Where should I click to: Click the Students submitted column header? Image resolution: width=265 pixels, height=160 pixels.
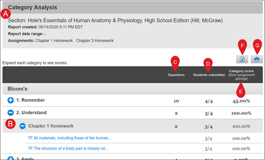[209, 75]
